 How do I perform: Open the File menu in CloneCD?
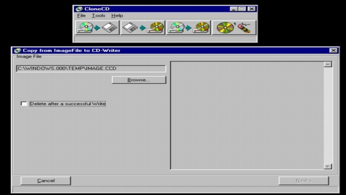(x=81, y=16)
